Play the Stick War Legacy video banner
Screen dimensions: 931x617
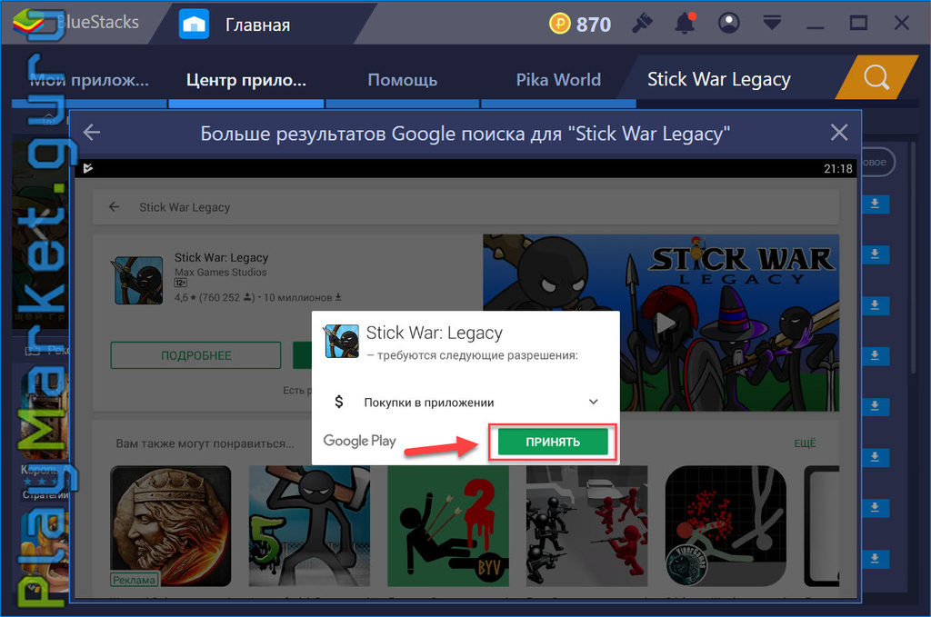click(665, 323)
